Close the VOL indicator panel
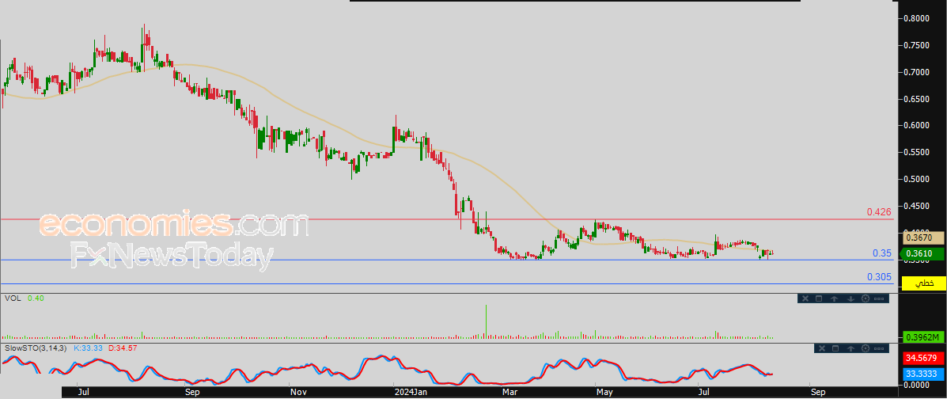947x399 pixels. point(805,298)
